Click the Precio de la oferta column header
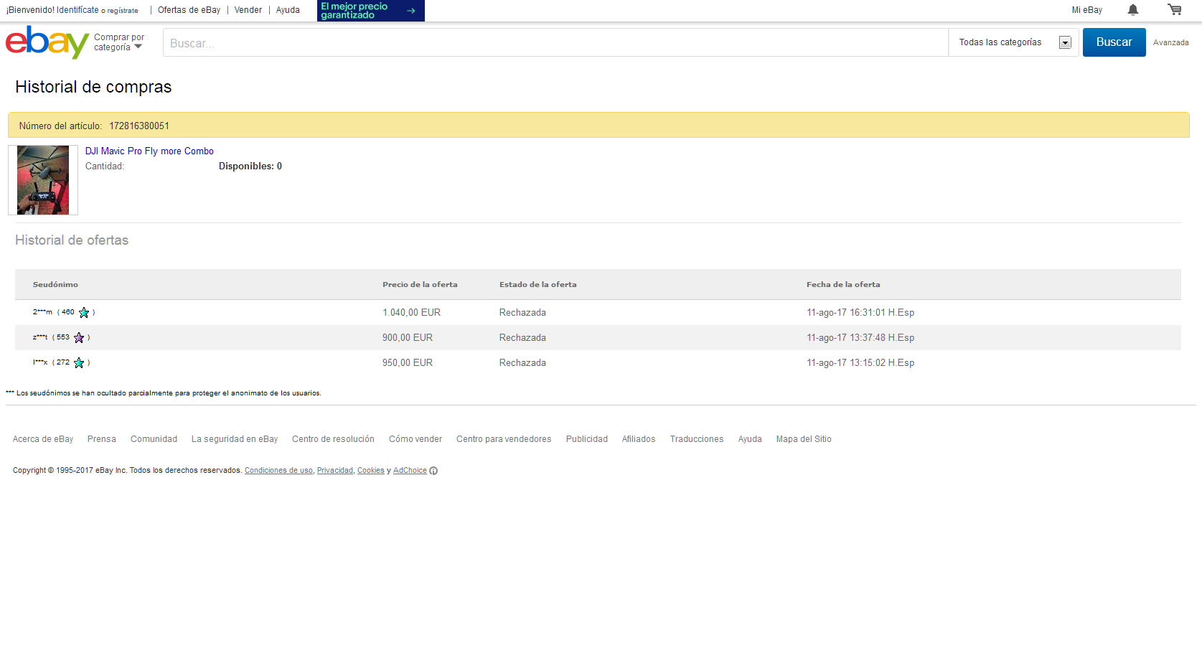 (420, 285)
